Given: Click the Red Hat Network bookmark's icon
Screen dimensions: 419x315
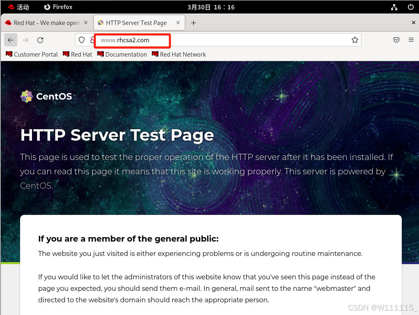Looking at the screenshot, I should 155,54.
